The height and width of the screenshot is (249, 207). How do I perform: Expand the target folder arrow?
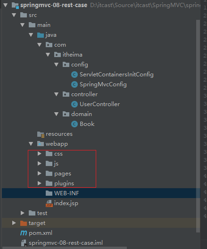coord(14,223)
